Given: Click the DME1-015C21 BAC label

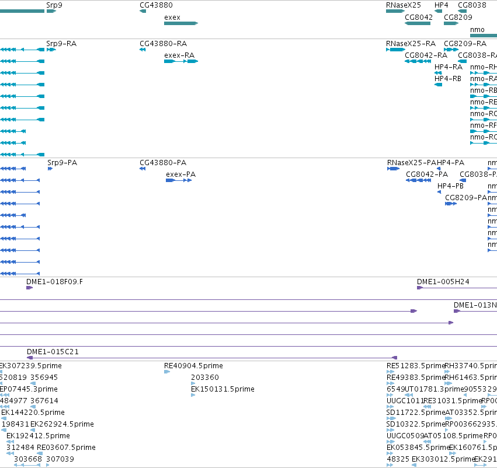Looking at the screenshot, I should point(53,351).
